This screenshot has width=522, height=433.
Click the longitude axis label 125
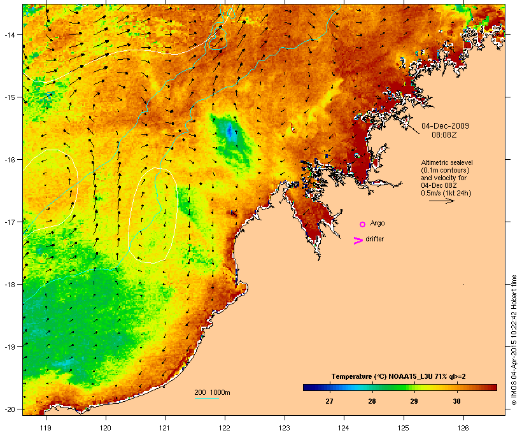pyautogui.click(x=404, y=428)
